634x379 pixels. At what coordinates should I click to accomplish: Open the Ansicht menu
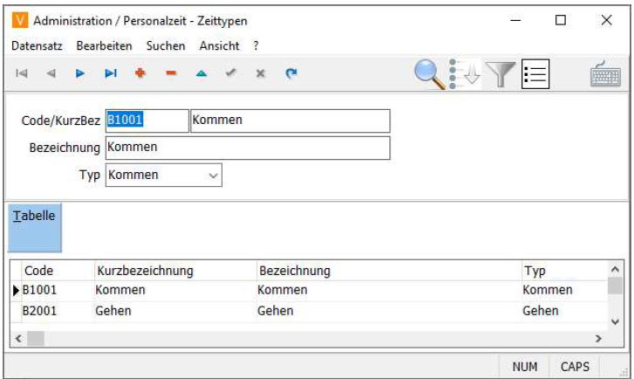pos(219,45)
